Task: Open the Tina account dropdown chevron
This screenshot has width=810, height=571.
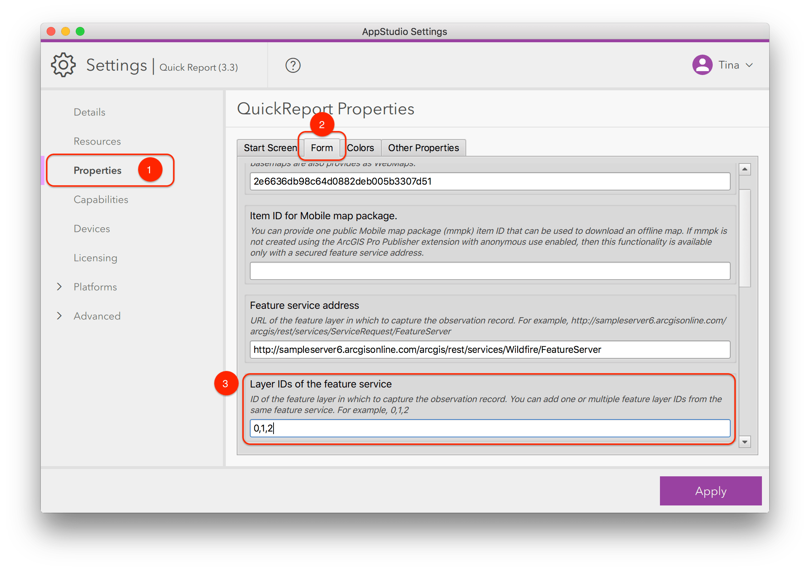Action: point(750,65)
